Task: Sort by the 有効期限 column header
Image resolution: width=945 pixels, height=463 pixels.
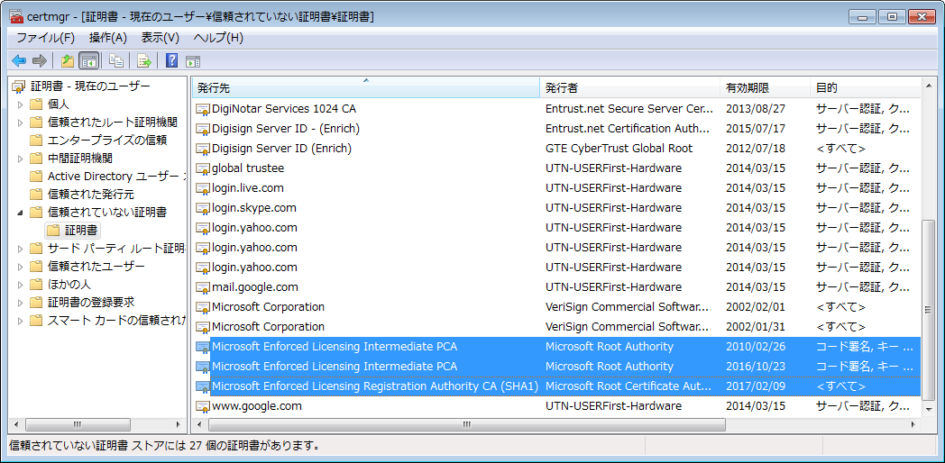Action: (x=766, y=88)
